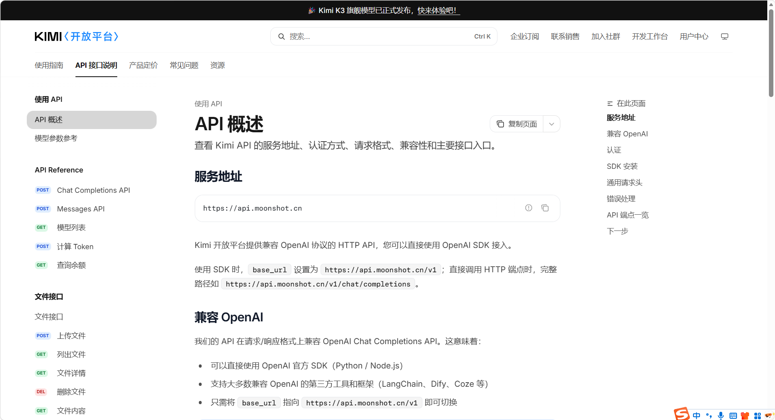The height and width of the screenshot is (420, 775).
Task: Switch to the 使用指南 tab
Action: coord(49,65)
